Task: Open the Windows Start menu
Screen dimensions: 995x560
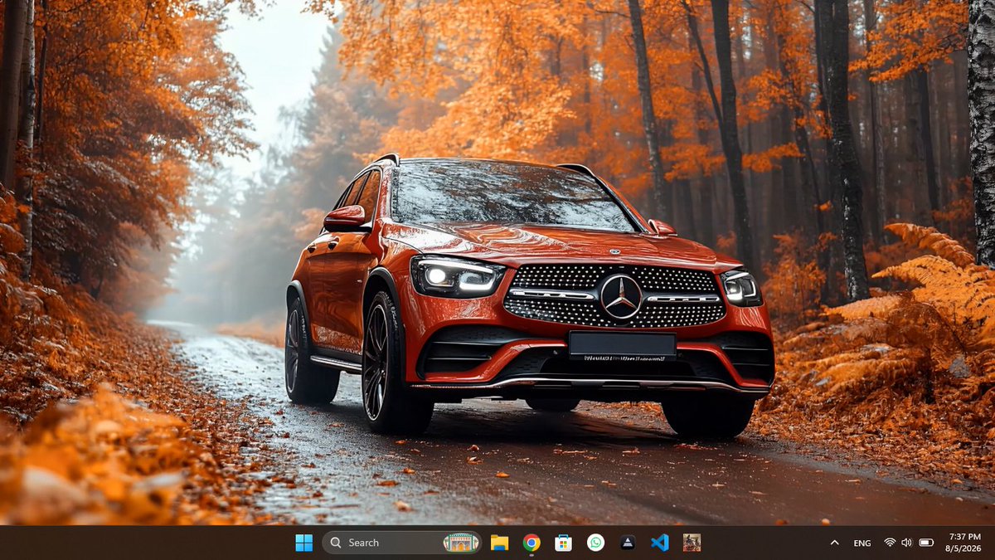Action: tap(304, 543)
